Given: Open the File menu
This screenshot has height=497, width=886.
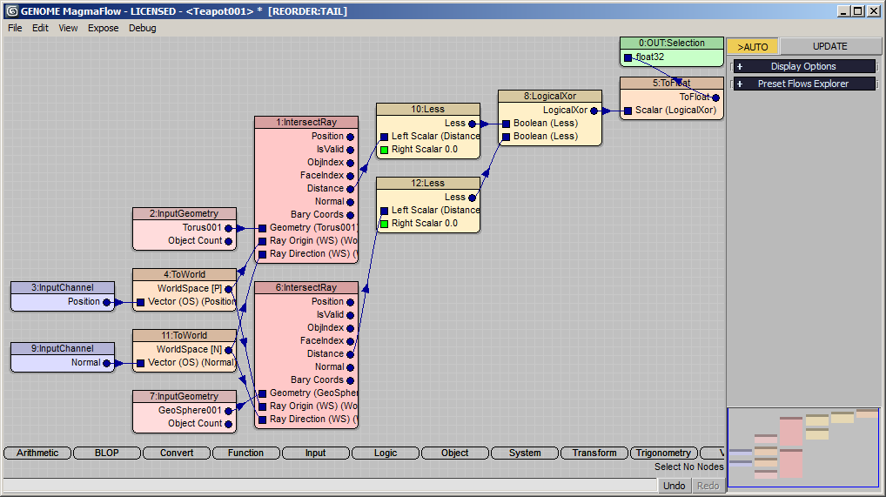Looking at the screenshot, I should point(16,28).
